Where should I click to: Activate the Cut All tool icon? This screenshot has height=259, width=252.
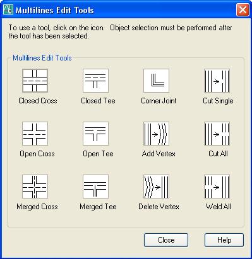click(x=217, y=134)
